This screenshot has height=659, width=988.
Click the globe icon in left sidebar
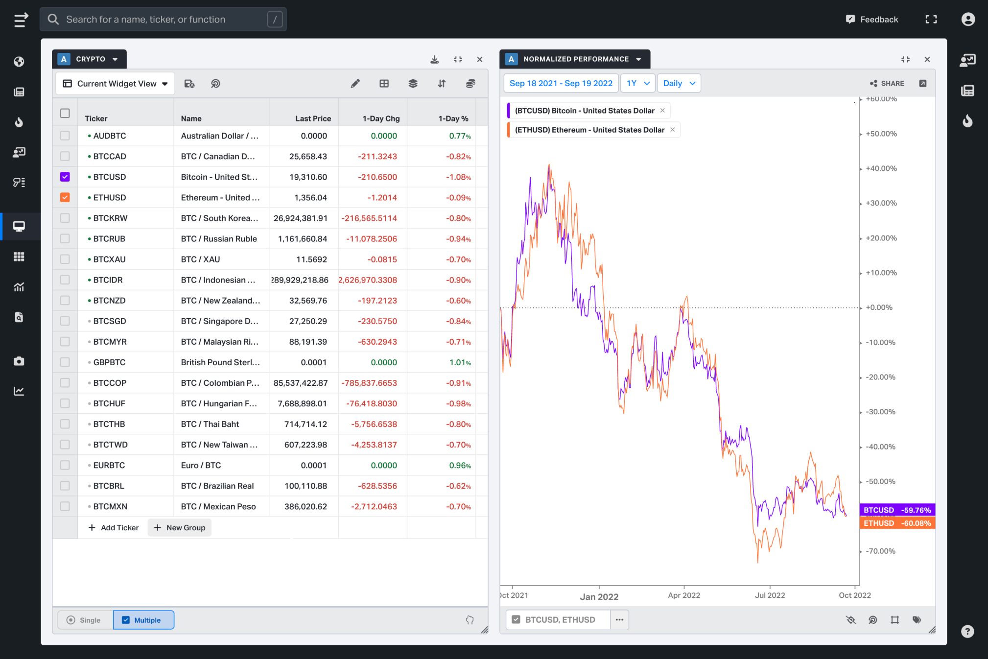click(x=19, y=62)
